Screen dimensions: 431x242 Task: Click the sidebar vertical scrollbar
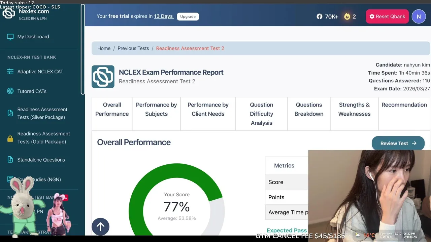[83, 49]
